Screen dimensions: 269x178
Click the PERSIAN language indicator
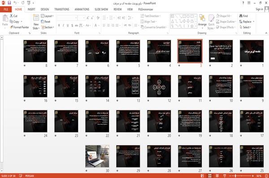pyautogui.click(x=30, y=176)
